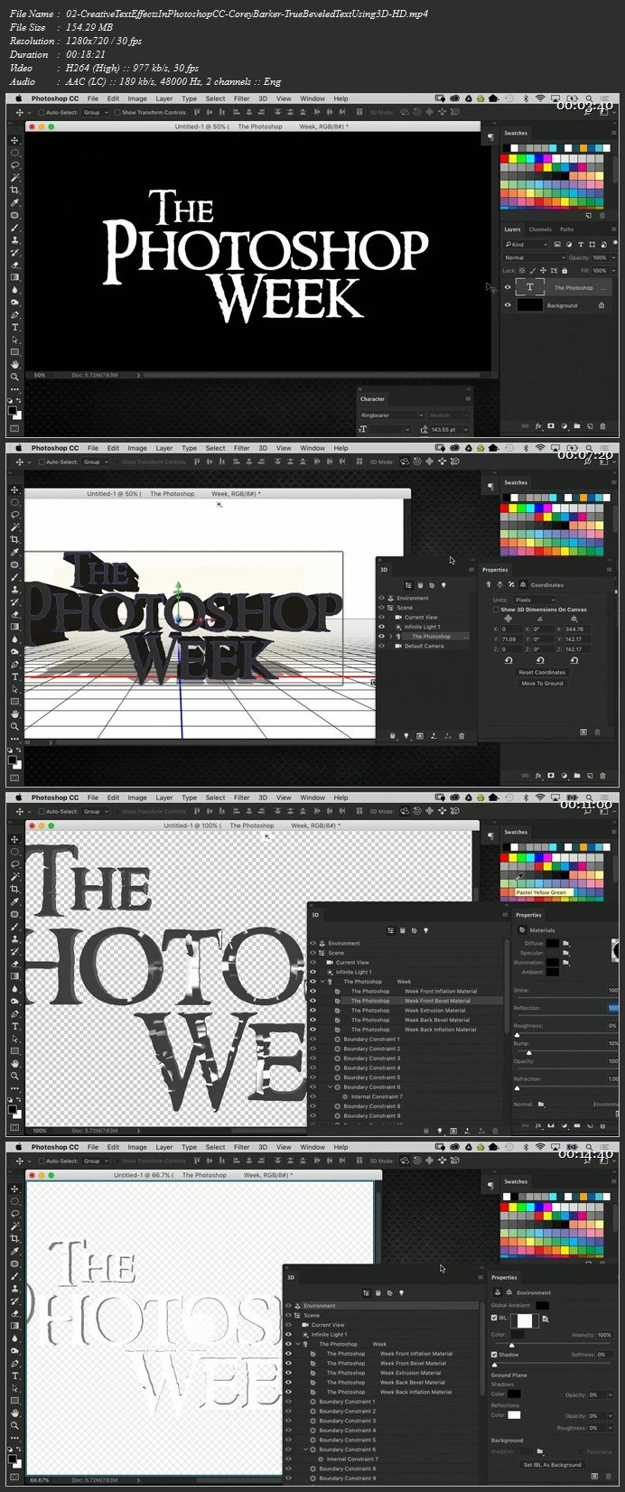Open the Ringbearer font family dropdown
625x1492 pixels.
click(x=391, y=415)
